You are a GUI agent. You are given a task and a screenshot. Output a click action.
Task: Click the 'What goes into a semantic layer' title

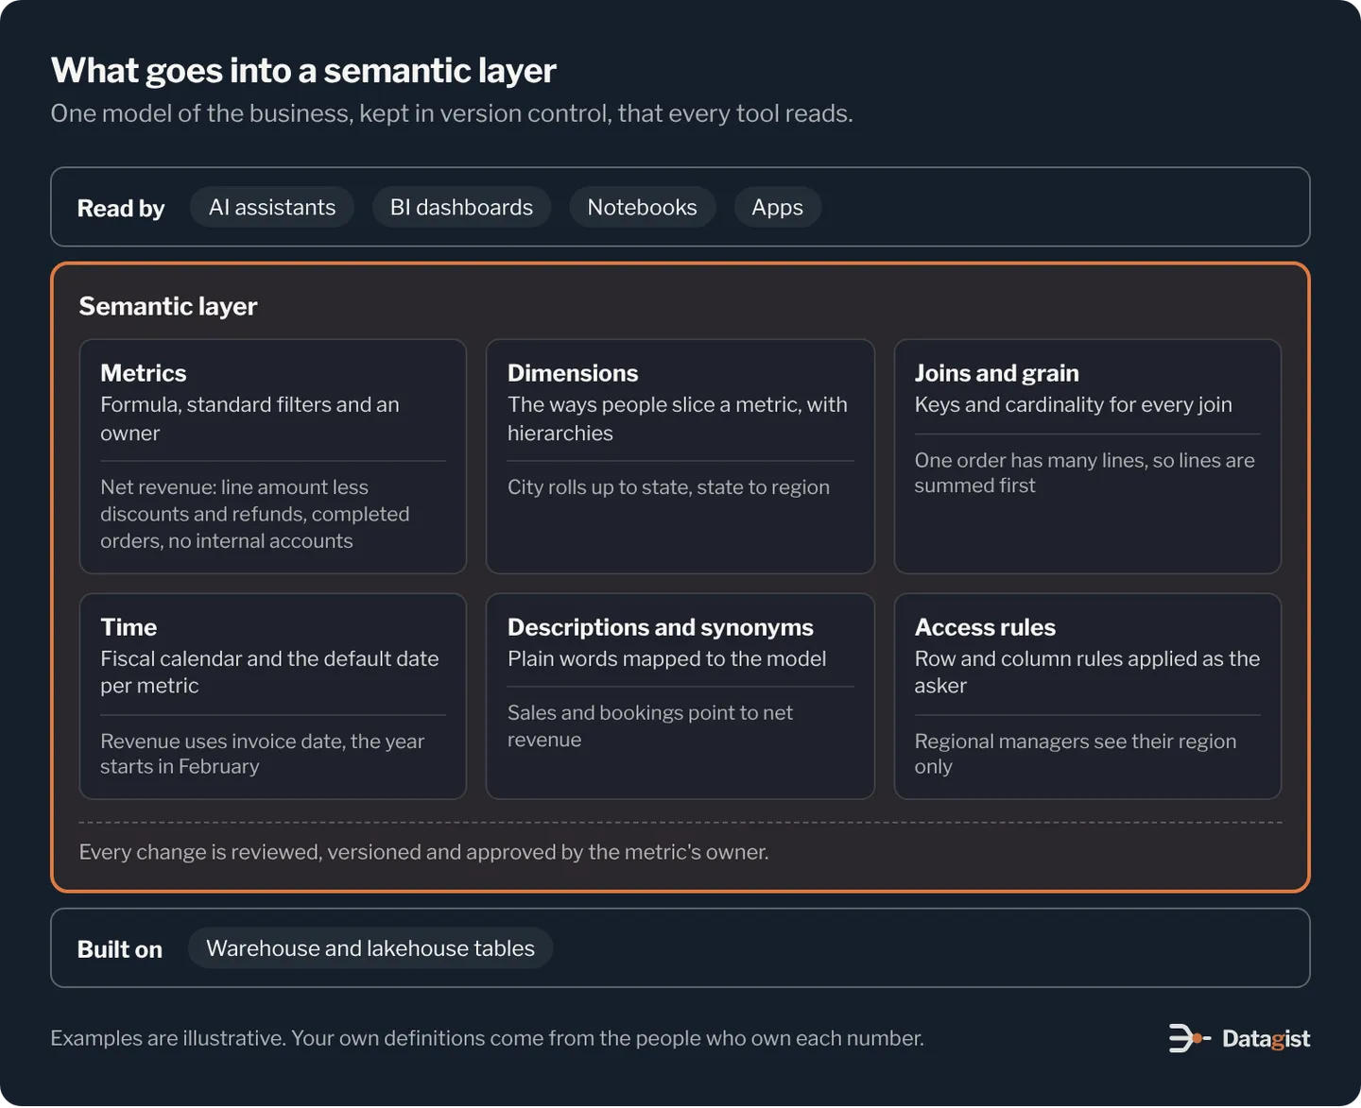point(303,71)
